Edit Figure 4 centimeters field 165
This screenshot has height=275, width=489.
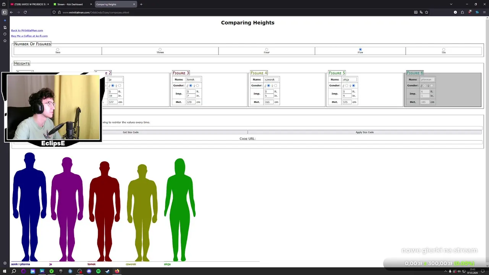pyautogui.click(x=269, y=102)
